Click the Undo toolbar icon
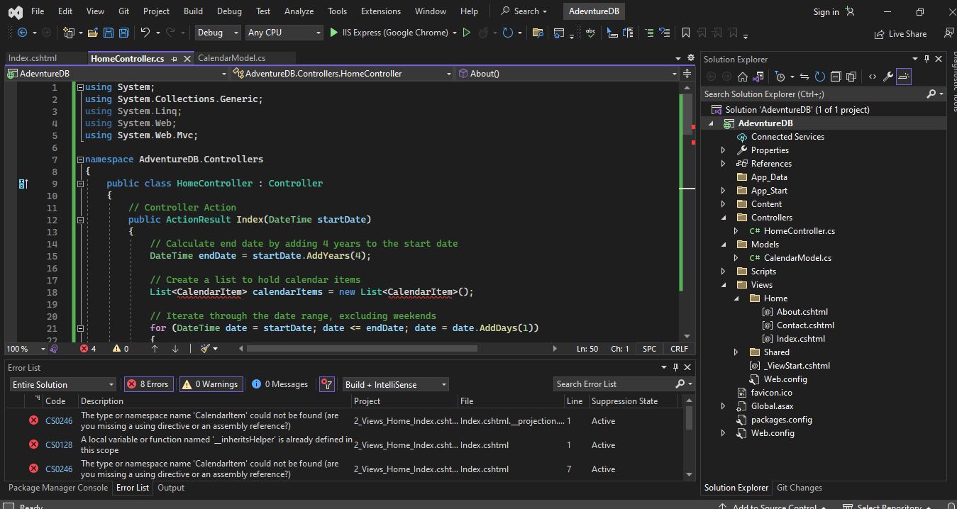The image size is (957, 509). 145,33
